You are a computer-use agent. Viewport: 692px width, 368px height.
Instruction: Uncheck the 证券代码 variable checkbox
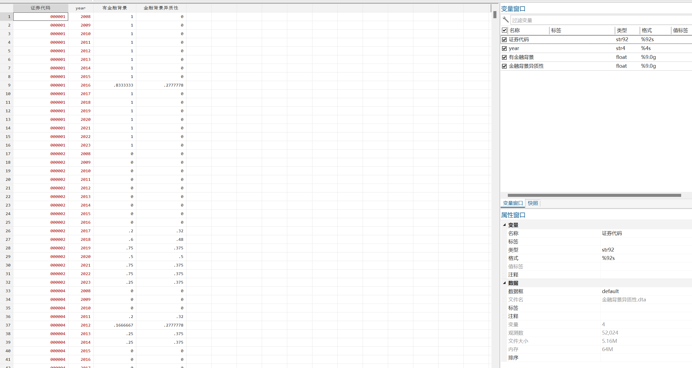pos(504,40)
